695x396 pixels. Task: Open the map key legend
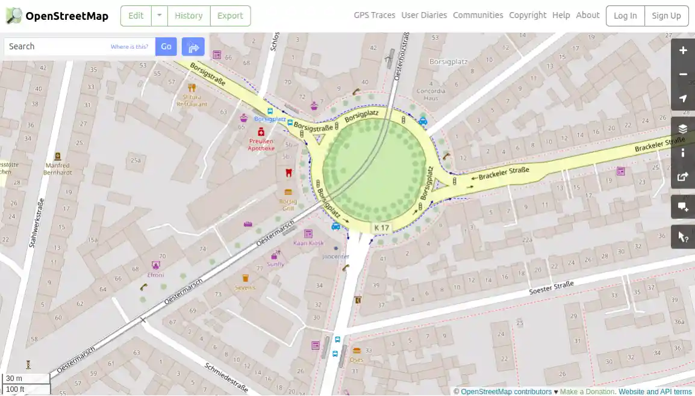tap(682, 152)
